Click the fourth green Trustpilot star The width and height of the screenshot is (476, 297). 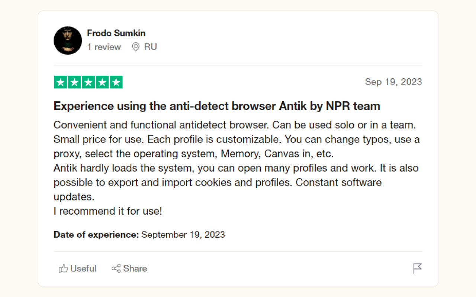(x=102, y=82)
